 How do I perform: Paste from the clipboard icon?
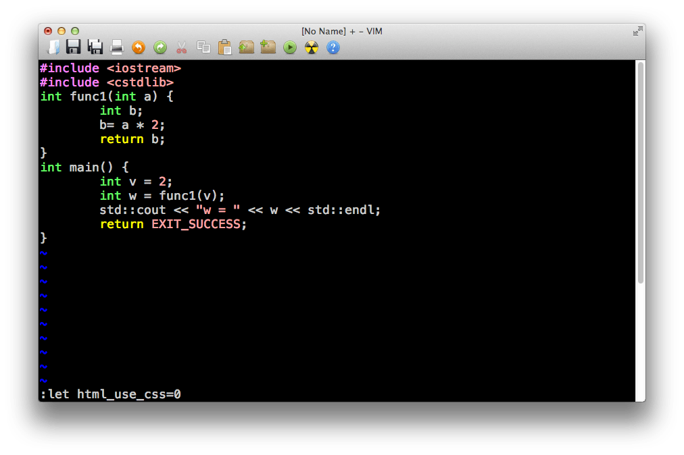click(224, 47)
